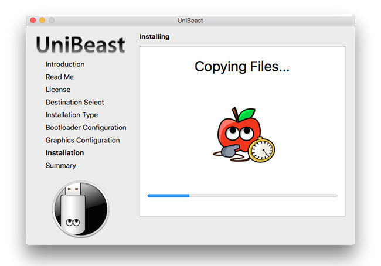Select the Graphics Configuration step
The image size is (381, 266).
(x=83, y=140)
